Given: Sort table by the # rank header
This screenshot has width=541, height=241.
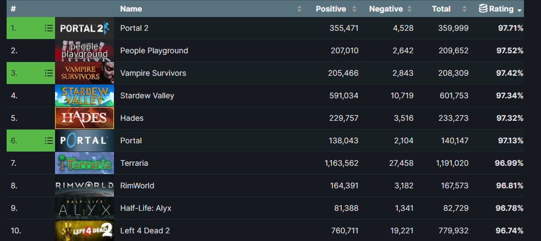Looking at the screenshot, I should point(13,9).
